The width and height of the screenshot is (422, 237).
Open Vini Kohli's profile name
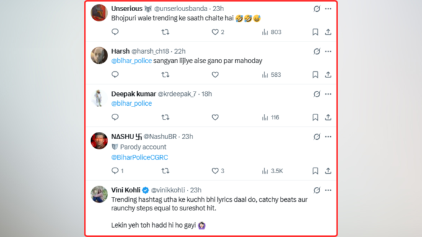coord(126,190)
